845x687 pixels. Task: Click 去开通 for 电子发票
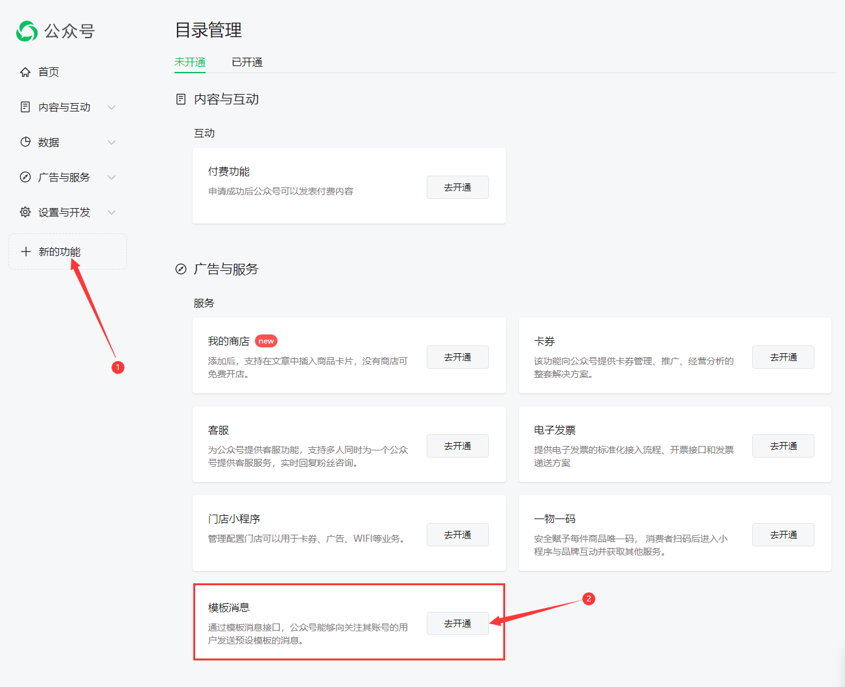coord(783,446)
